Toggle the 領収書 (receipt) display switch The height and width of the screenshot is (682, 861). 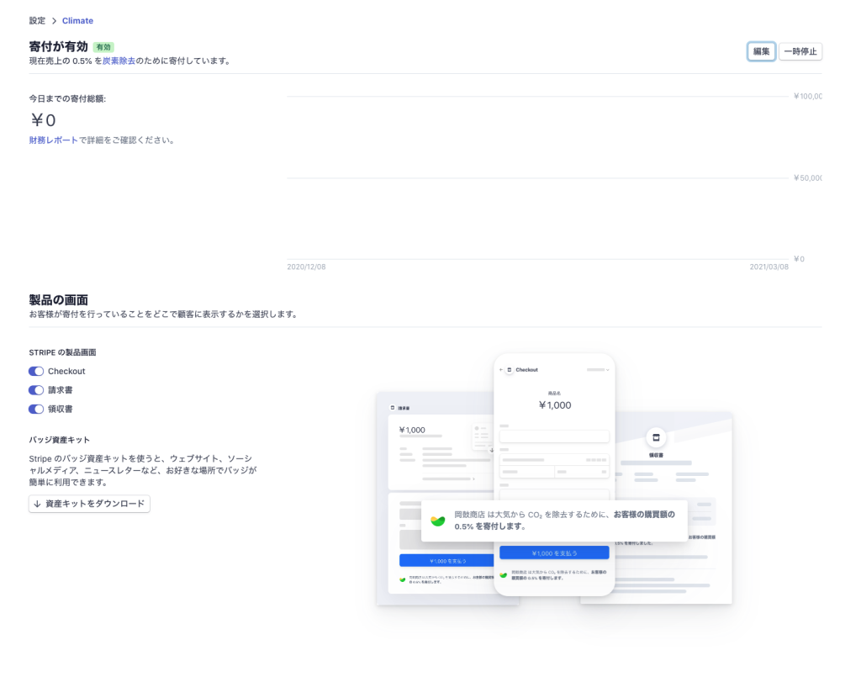[x=36, y=409]
